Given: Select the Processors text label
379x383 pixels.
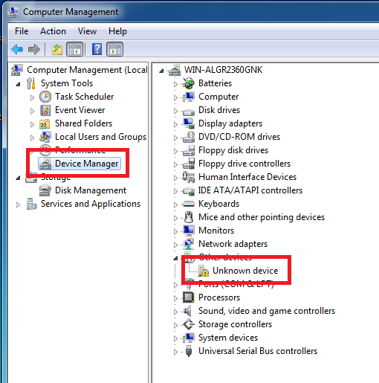Looking at the screenshot, I should [219, 297].
